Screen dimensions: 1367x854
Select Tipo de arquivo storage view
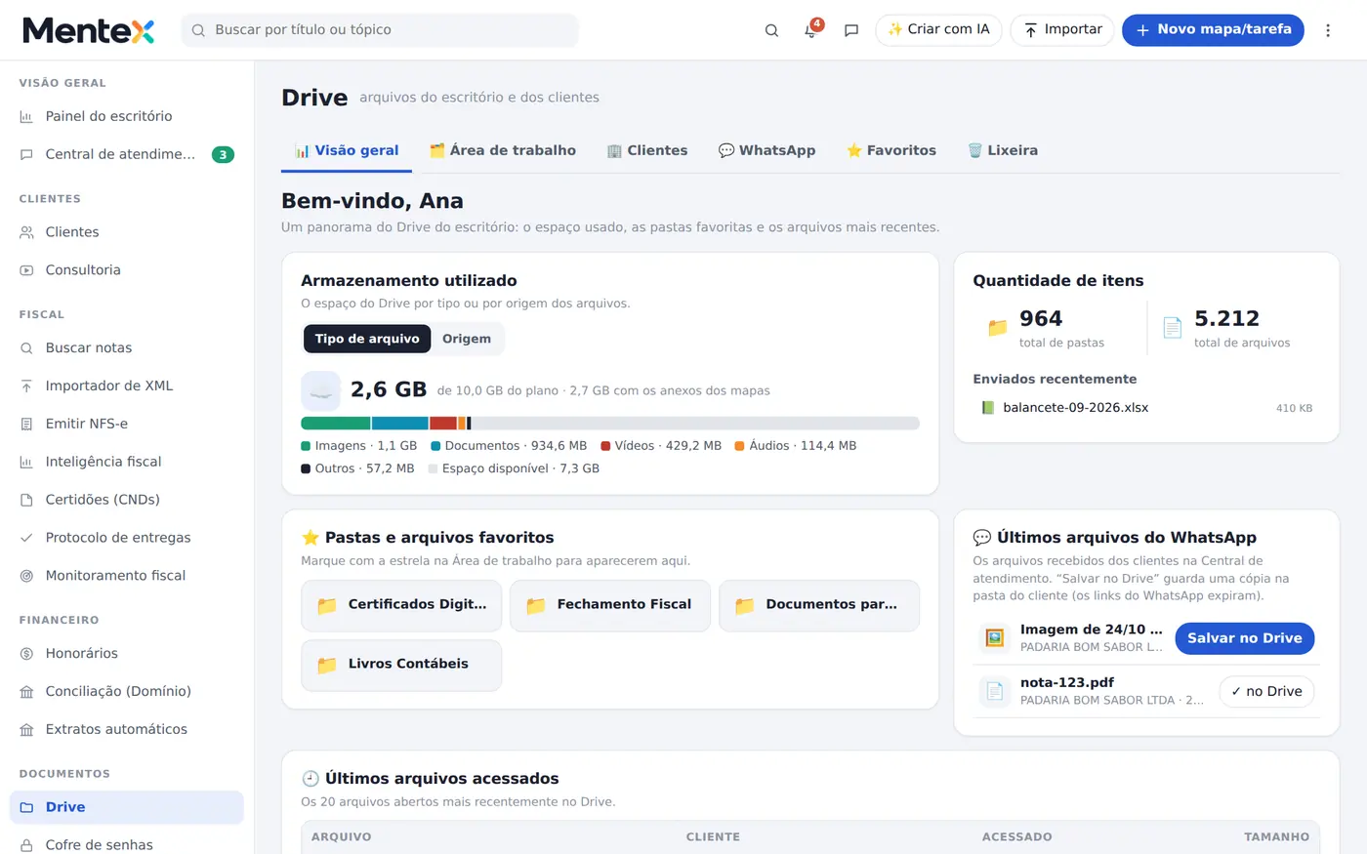tap(367, 339)
